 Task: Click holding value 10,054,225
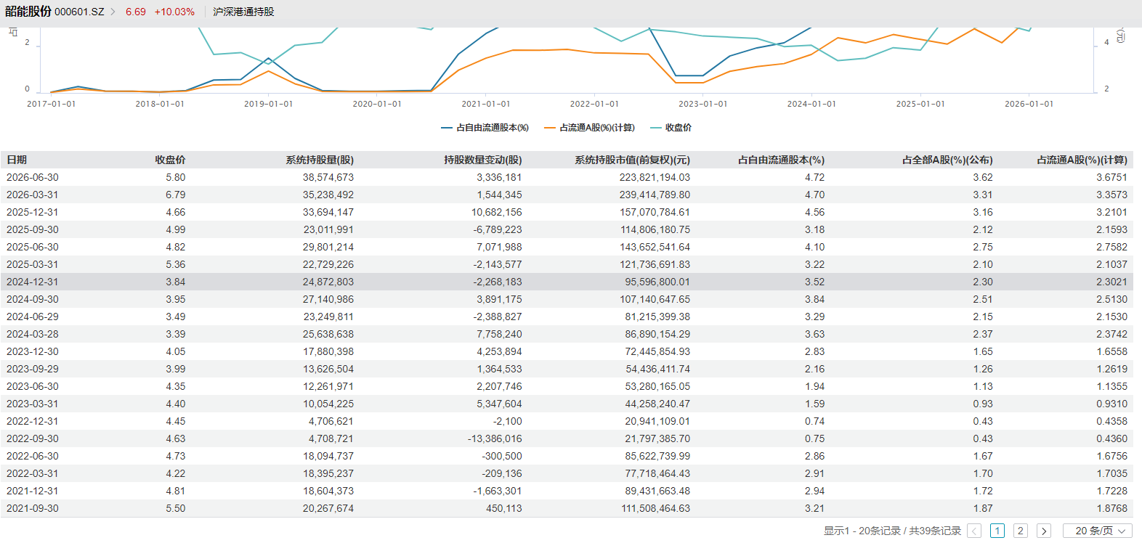click(x=328, y=404)
